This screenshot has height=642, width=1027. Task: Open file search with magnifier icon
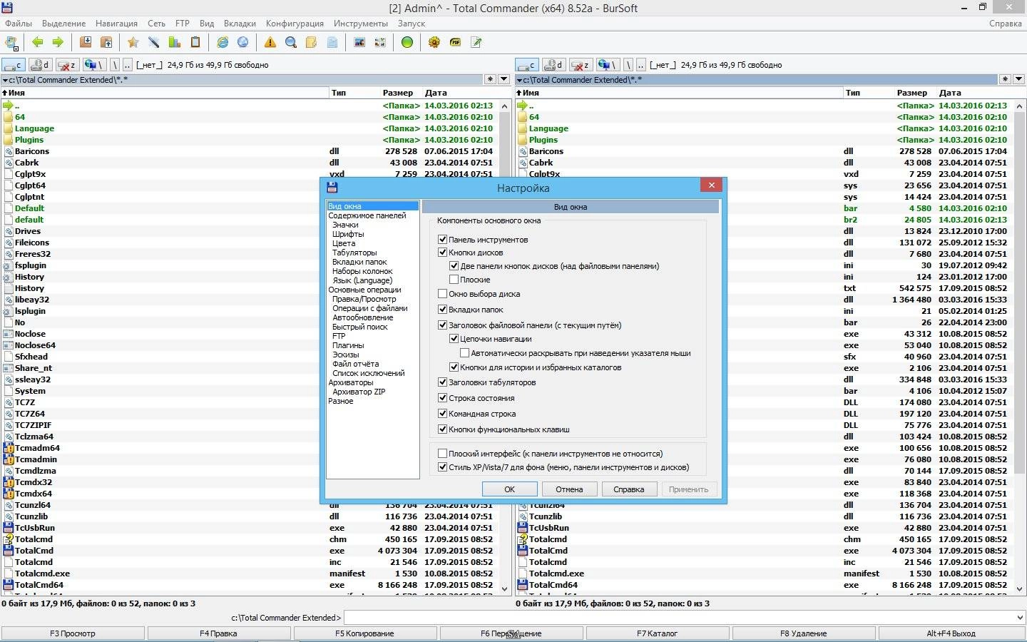[x=291, y=42]
